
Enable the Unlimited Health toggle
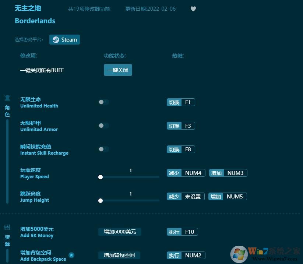103,102
